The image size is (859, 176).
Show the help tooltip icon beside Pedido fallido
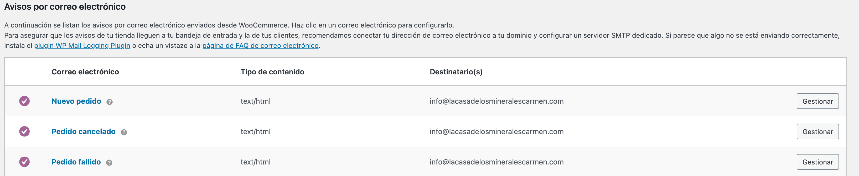click(x=109, y=162)
